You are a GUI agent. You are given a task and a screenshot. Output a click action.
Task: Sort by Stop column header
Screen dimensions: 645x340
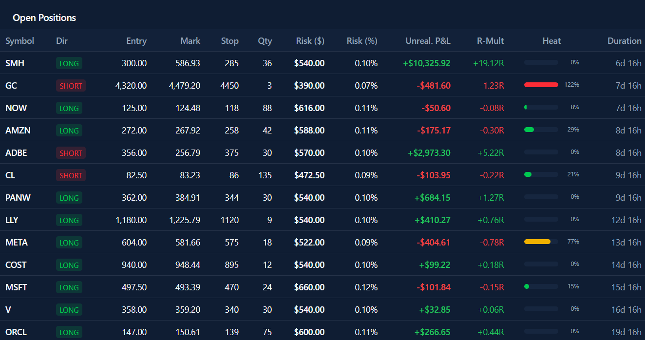tap(230, 41)
